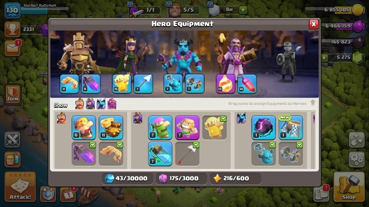Filter equipment by Archer Queen portrait
Screen dimensions: 369x207
[x=90, y=104]
